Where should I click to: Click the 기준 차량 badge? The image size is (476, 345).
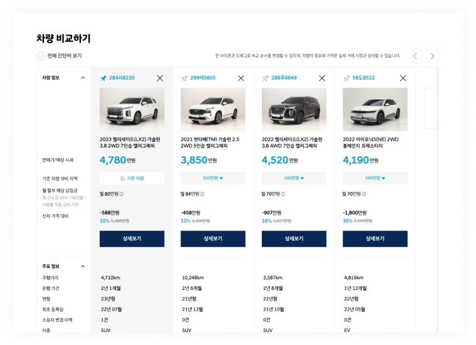132,178
